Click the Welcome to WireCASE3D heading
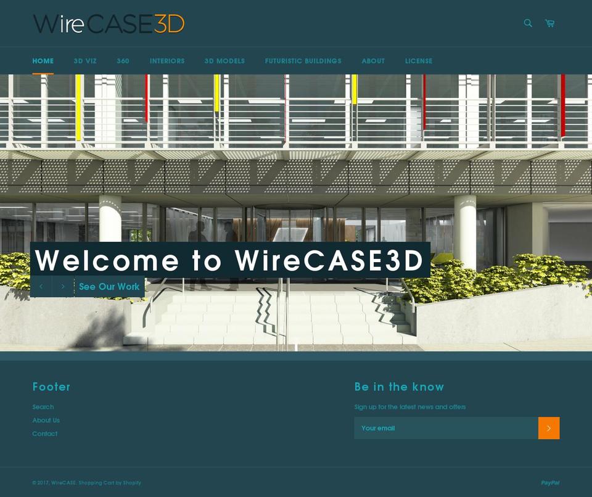 [x=229, y=260]
